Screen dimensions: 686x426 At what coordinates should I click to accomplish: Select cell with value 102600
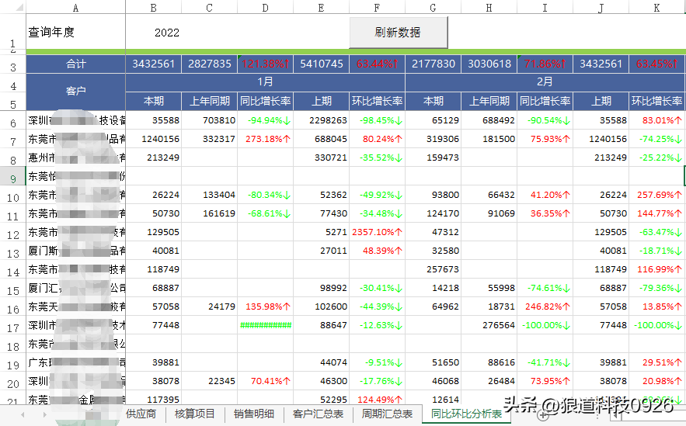coord(322,307)
